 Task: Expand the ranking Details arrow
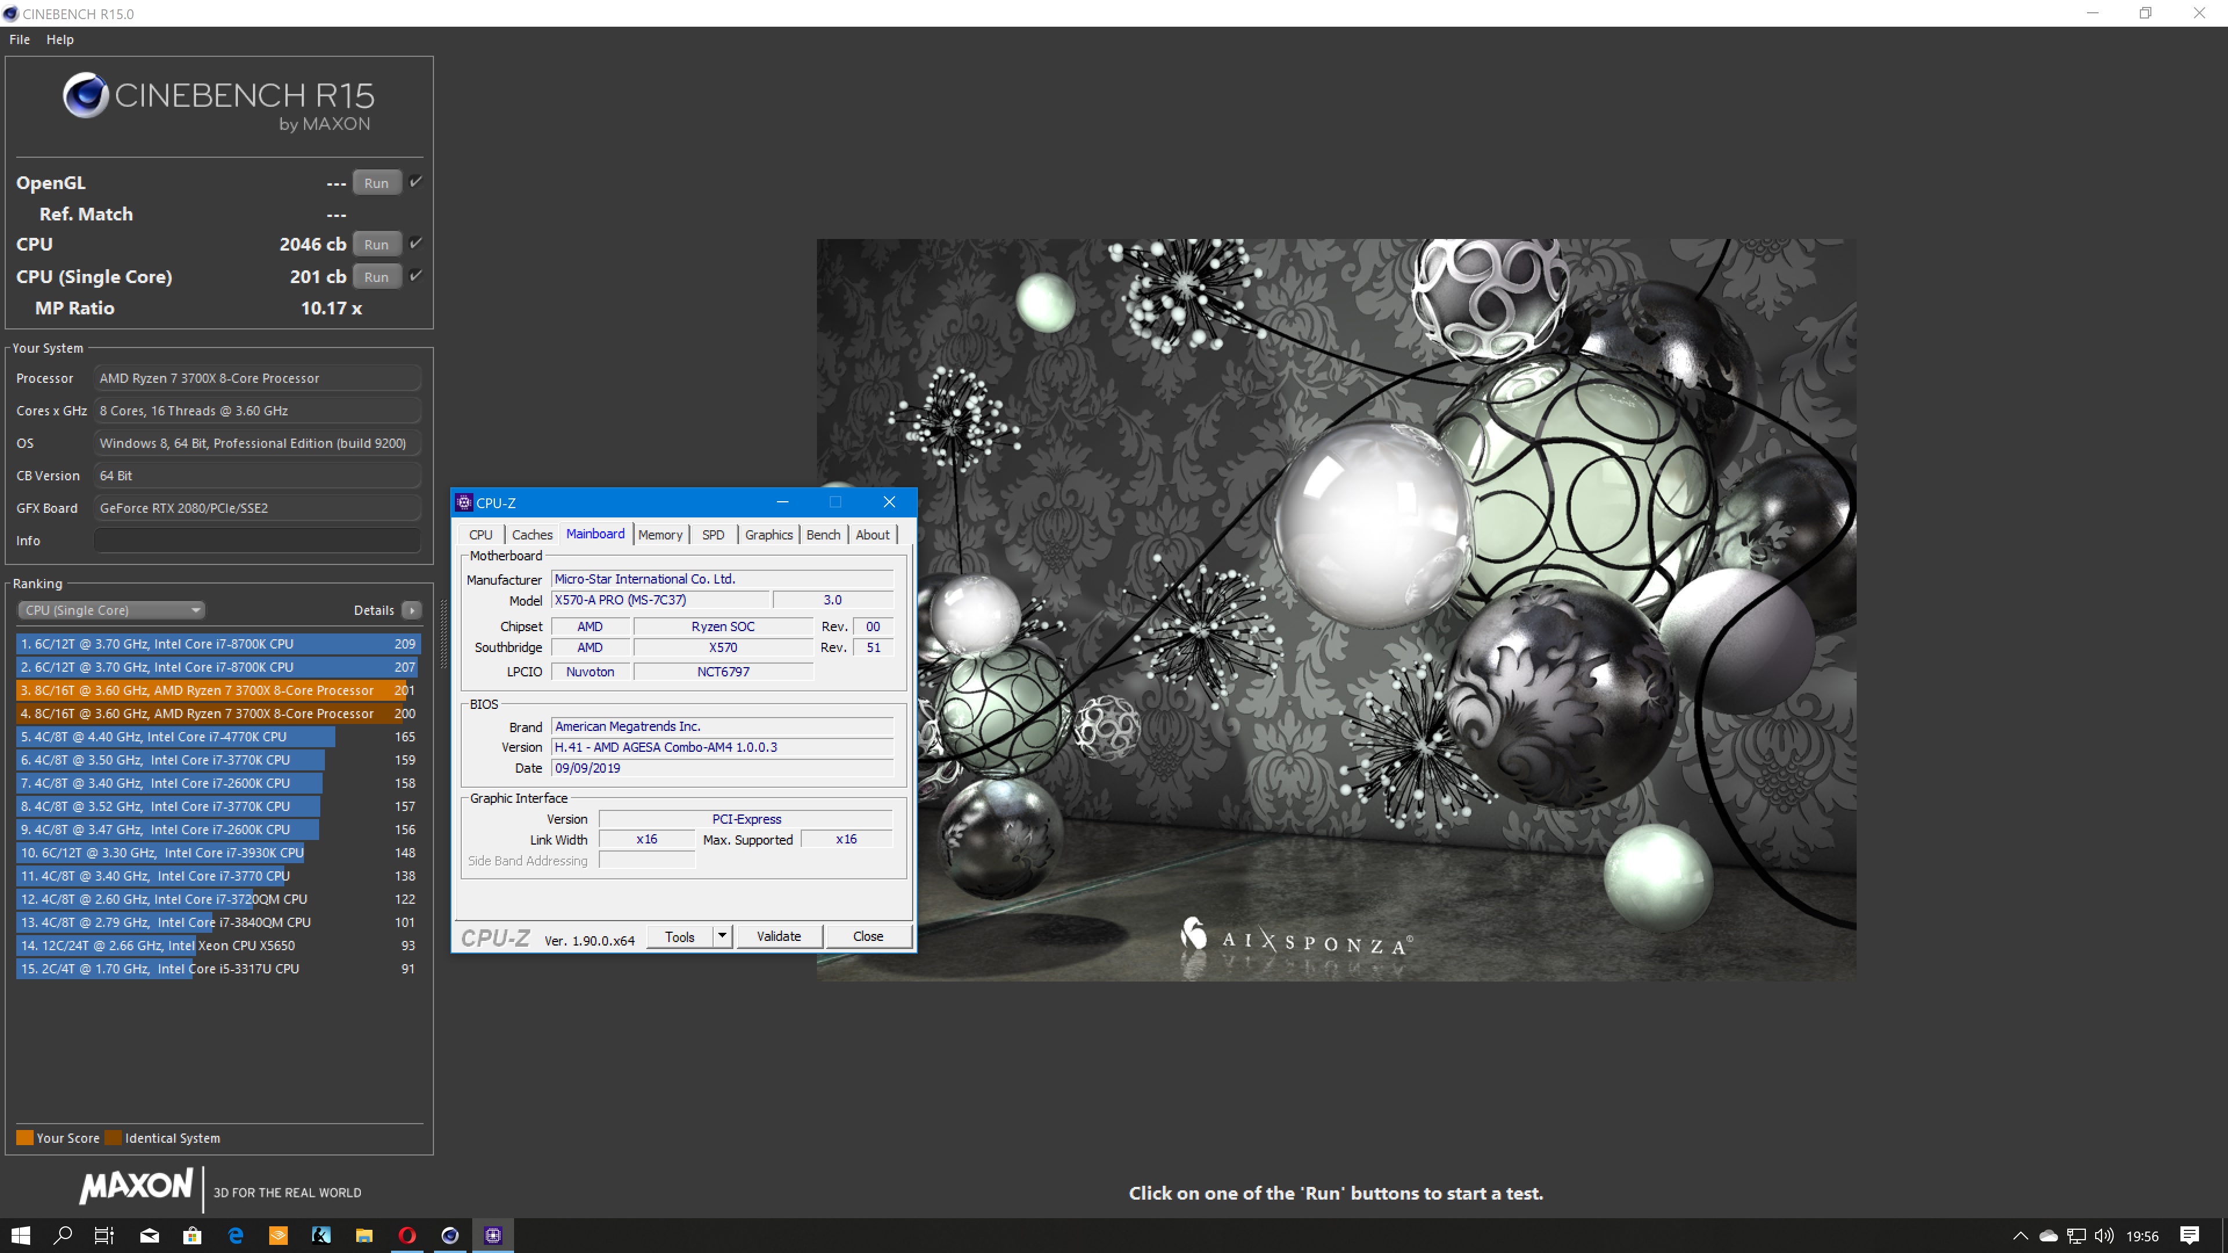coord(413,610)
